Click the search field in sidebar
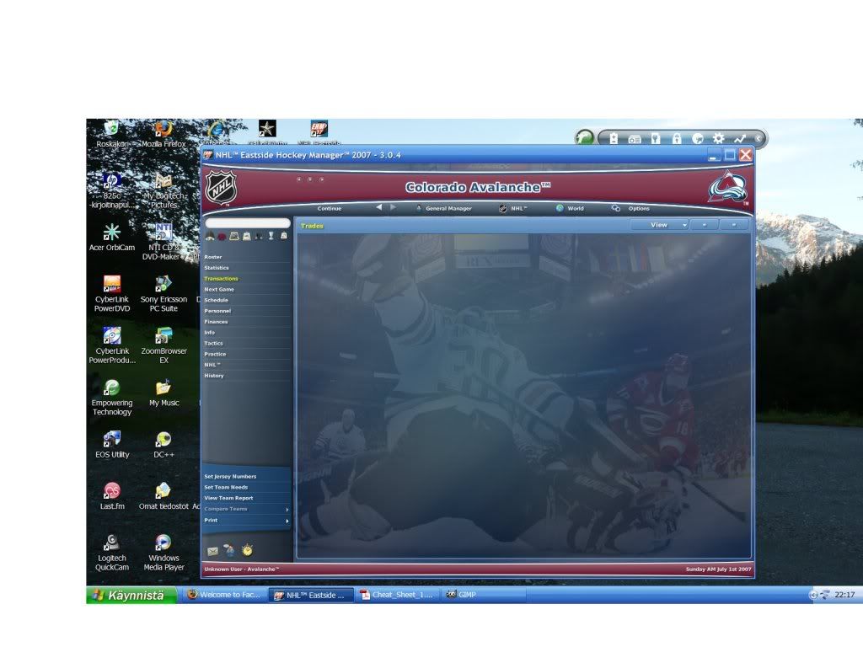The image size is (863, 647). pyautogui.click(x=248, y=222)
